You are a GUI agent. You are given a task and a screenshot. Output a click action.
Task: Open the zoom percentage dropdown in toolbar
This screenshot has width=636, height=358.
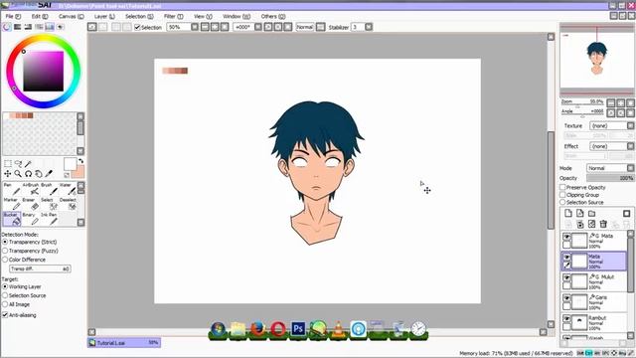tap(195, 27)
